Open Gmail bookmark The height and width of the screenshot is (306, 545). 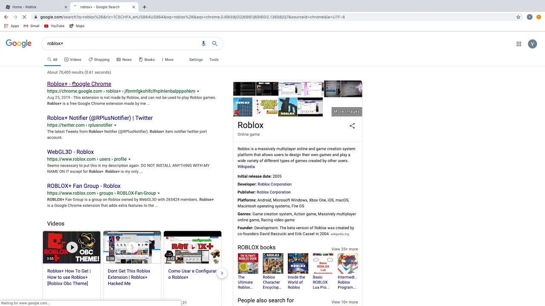[32, 26]
